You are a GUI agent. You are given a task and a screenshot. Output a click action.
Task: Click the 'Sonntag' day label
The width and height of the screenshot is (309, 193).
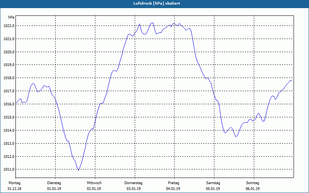click(253, 183)
